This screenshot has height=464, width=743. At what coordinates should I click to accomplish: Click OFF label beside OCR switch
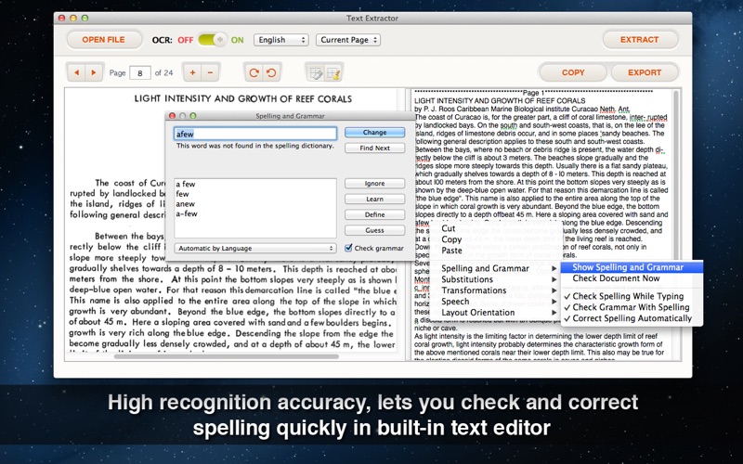click(x=185, y=40)
